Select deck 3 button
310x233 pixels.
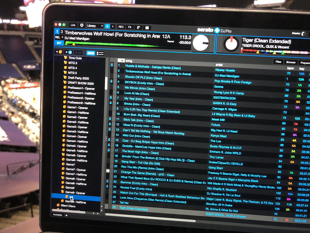(61, 32)
